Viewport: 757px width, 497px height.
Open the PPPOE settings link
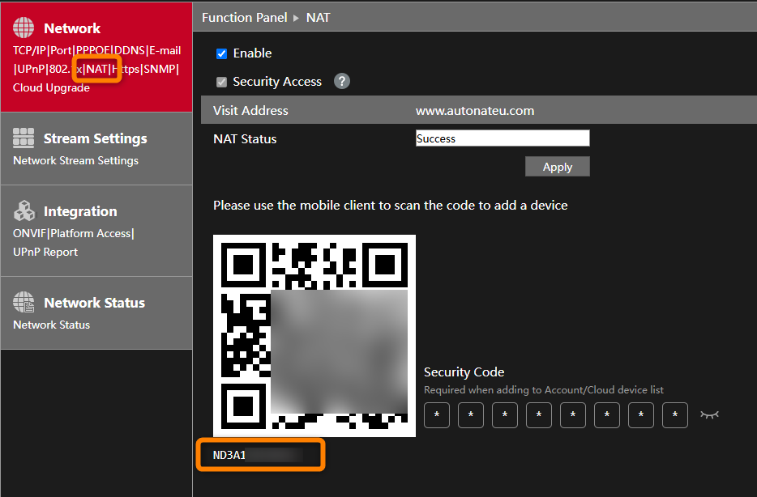pos(93,51)
